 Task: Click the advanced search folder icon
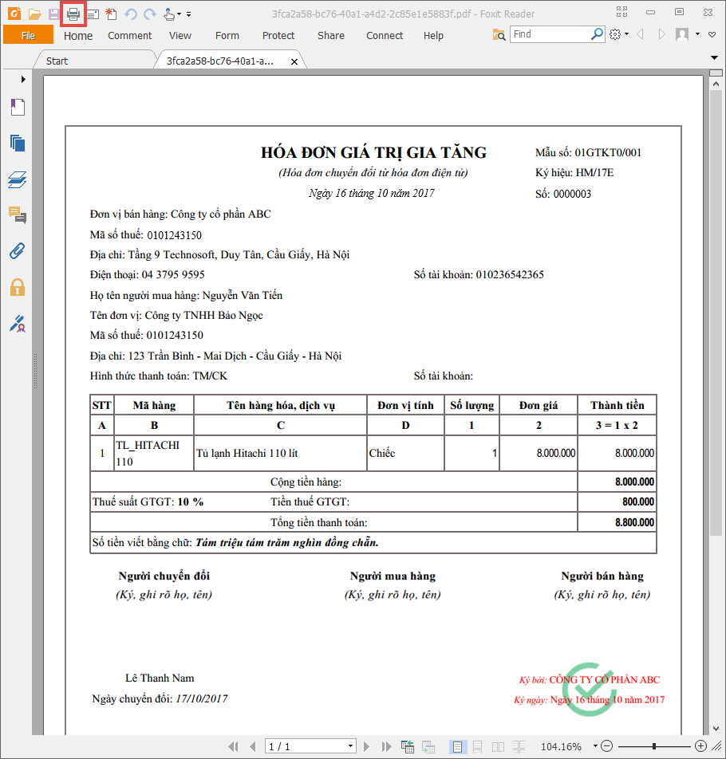pyautogui.click(x=499, y=35)
